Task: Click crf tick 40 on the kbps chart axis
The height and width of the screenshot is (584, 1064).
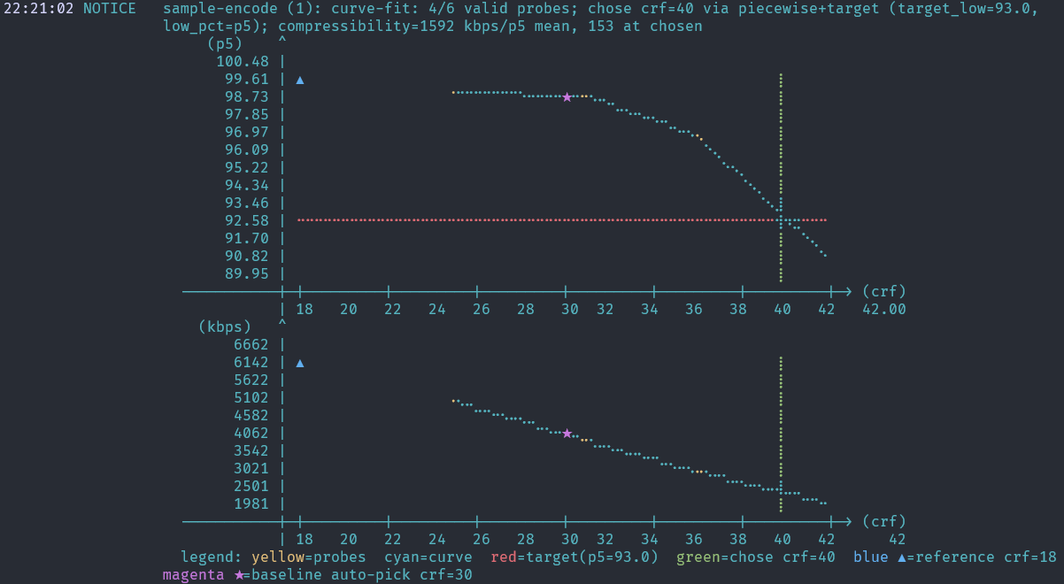Action: tap(783, 540)
